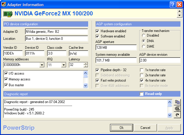Click the Location field
184x135 pixels.
point(56,39)
